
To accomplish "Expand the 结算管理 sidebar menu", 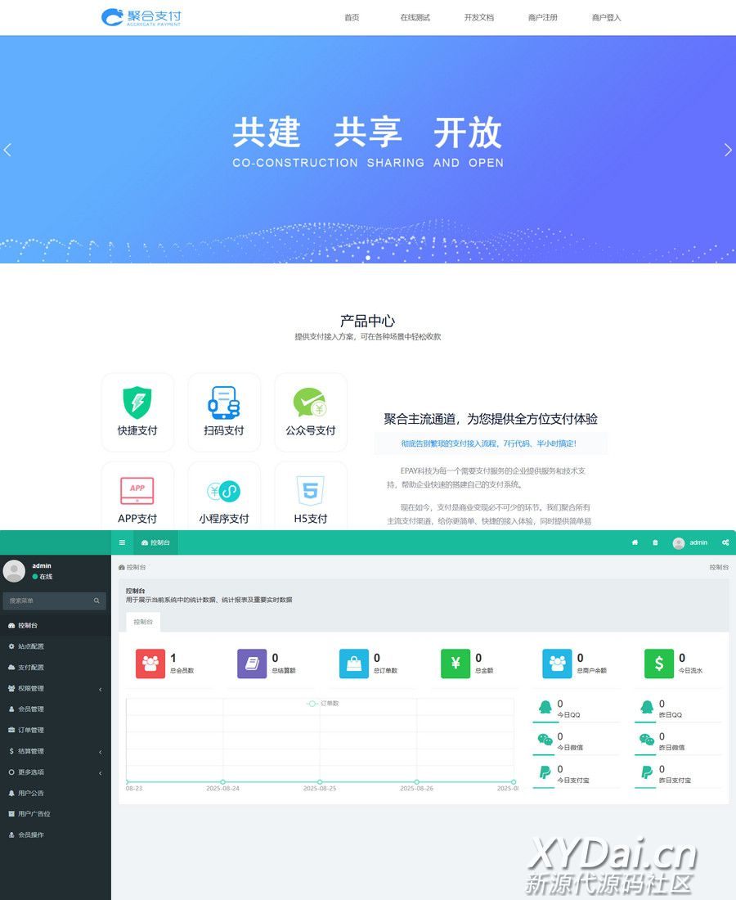I will point(55,751).
